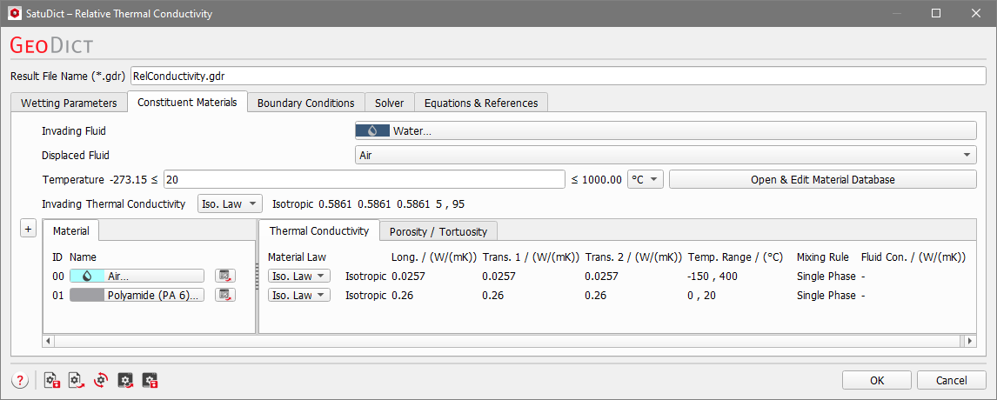
Task: Click the Invading Fluid label
Action: (74, 131)
